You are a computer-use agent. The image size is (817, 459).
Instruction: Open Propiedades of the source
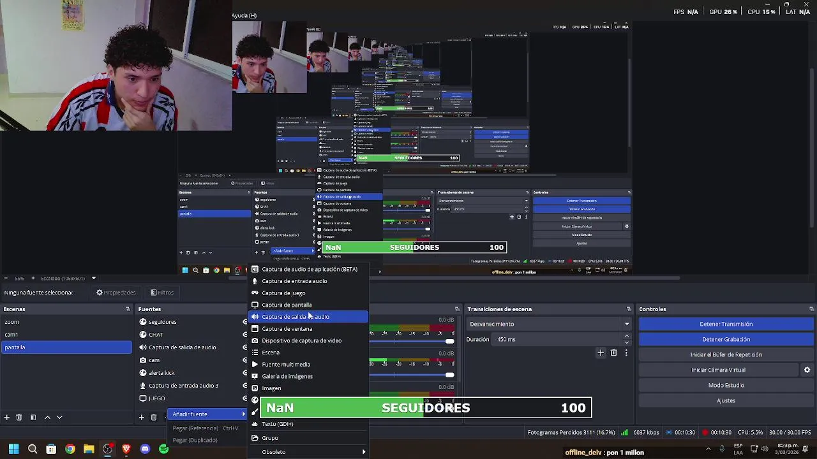click(116, 293)
